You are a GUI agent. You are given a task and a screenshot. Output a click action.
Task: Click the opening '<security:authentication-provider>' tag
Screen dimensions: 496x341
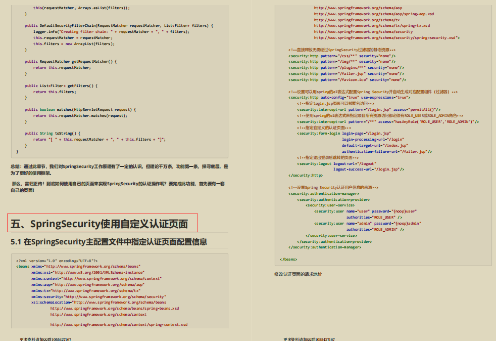click(x=333, y=200)
